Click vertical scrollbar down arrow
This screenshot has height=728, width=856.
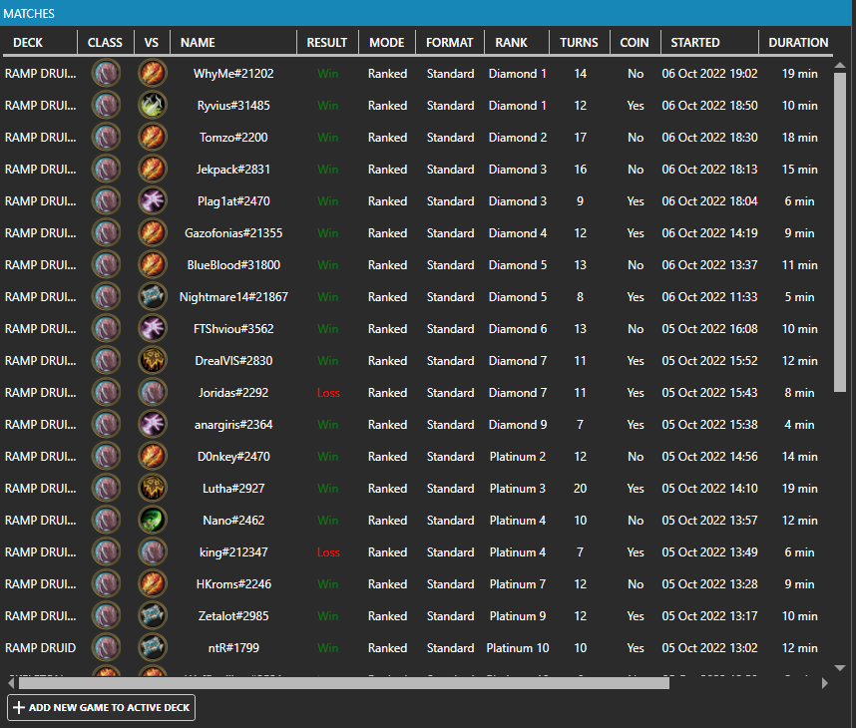tap(840, 668)
